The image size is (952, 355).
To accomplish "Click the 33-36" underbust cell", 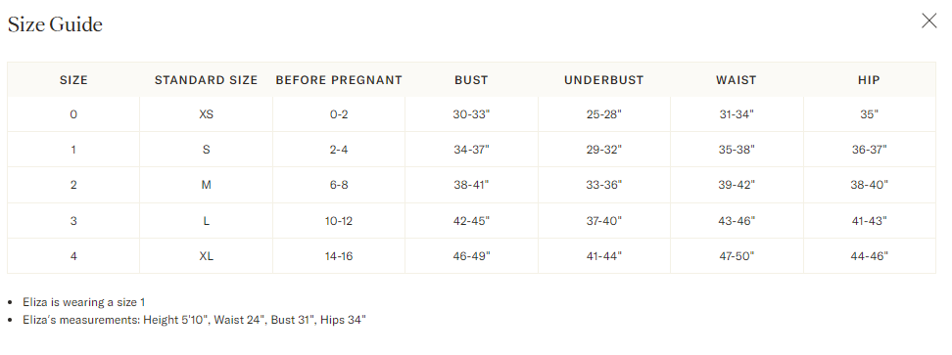I will pyautogui.click(x=604, y=185).
